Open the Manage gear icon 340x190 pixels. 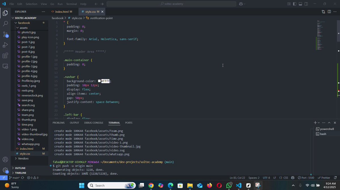click(5, 170)
